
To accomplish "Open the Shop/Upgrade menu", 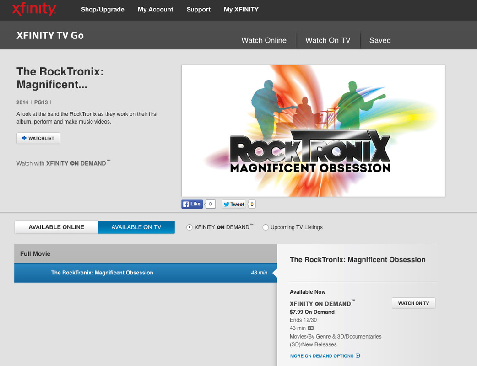I will [103, 10].
